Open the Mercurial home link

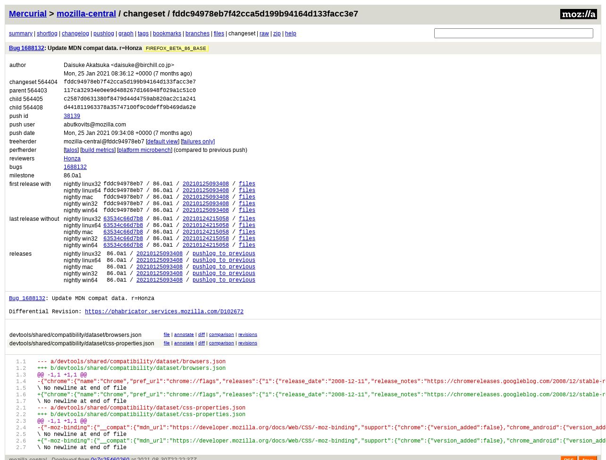[28, 14]
